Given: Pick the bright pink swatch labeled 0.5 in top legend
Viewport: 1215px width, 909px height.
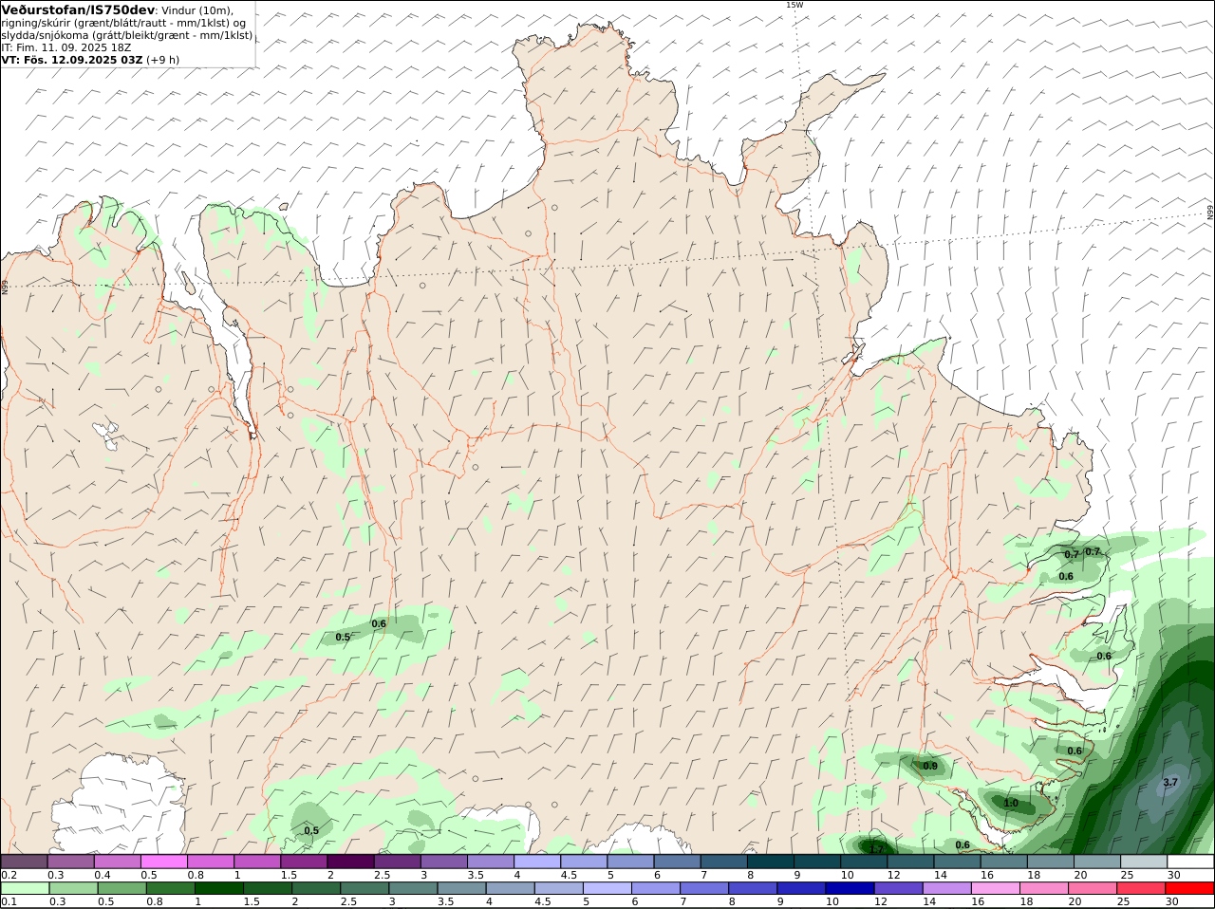Looking at the screenshot, I should [163, 862].
